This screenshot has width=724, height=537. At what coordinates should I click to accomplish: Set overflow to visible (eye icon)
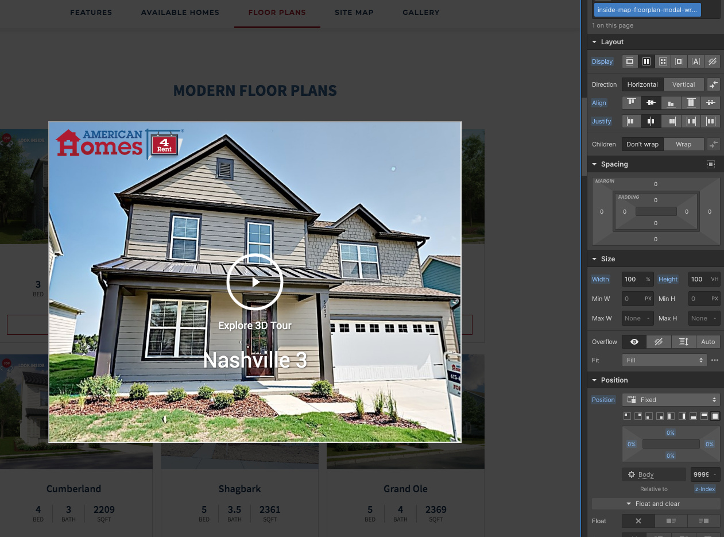coord(634,342)
